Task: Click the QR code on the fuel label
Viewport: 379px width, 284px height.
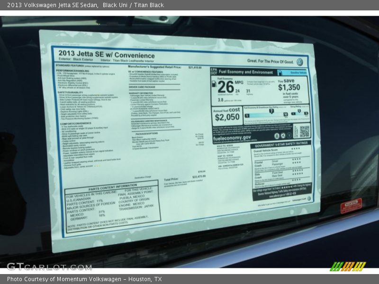Action: click(x=305, y=131)
